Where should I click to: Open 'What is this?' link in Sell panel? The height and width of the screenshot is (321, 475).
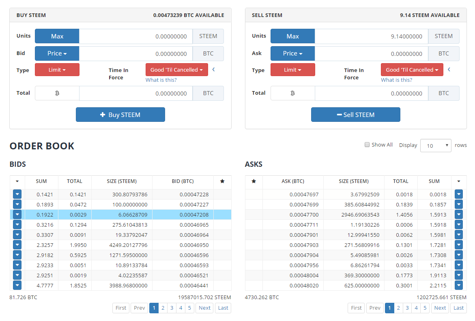pos(397,80)
